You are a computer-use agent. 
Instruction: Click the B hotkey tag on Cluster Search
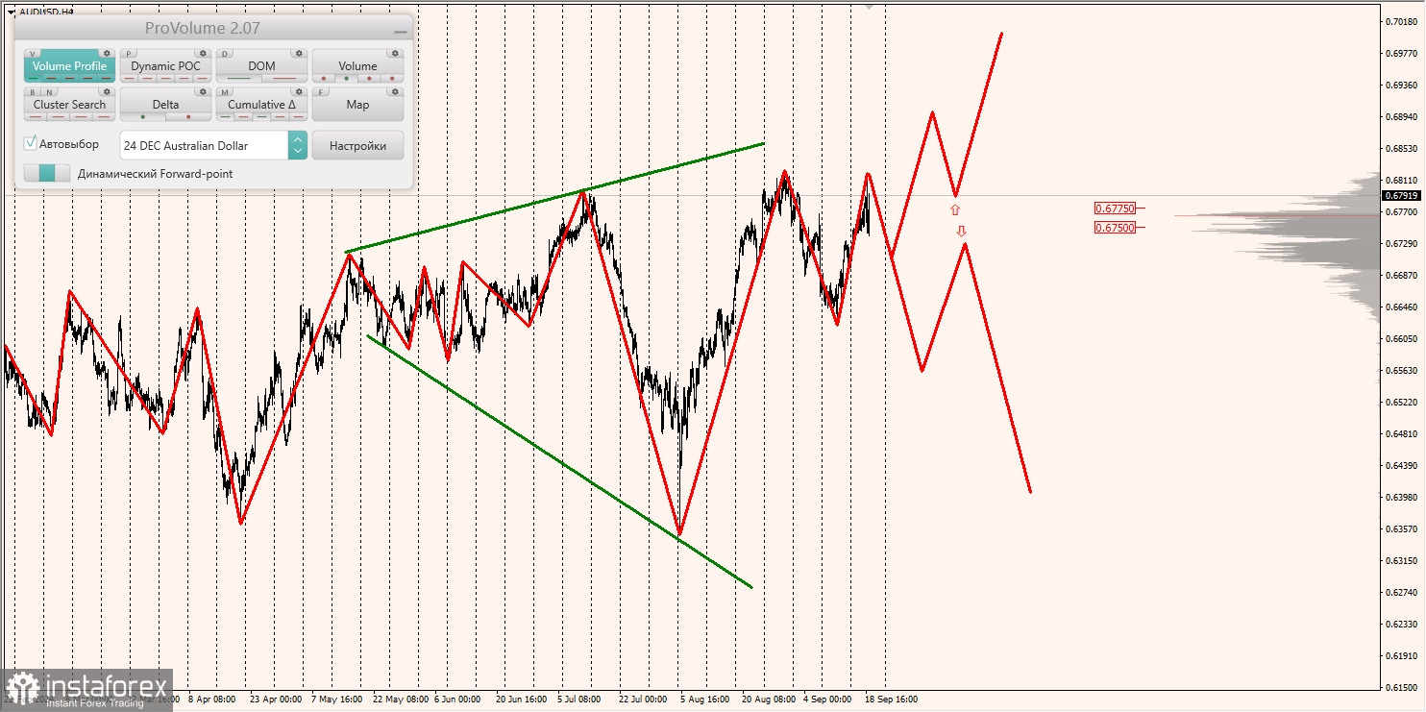[x=33, y=92]
